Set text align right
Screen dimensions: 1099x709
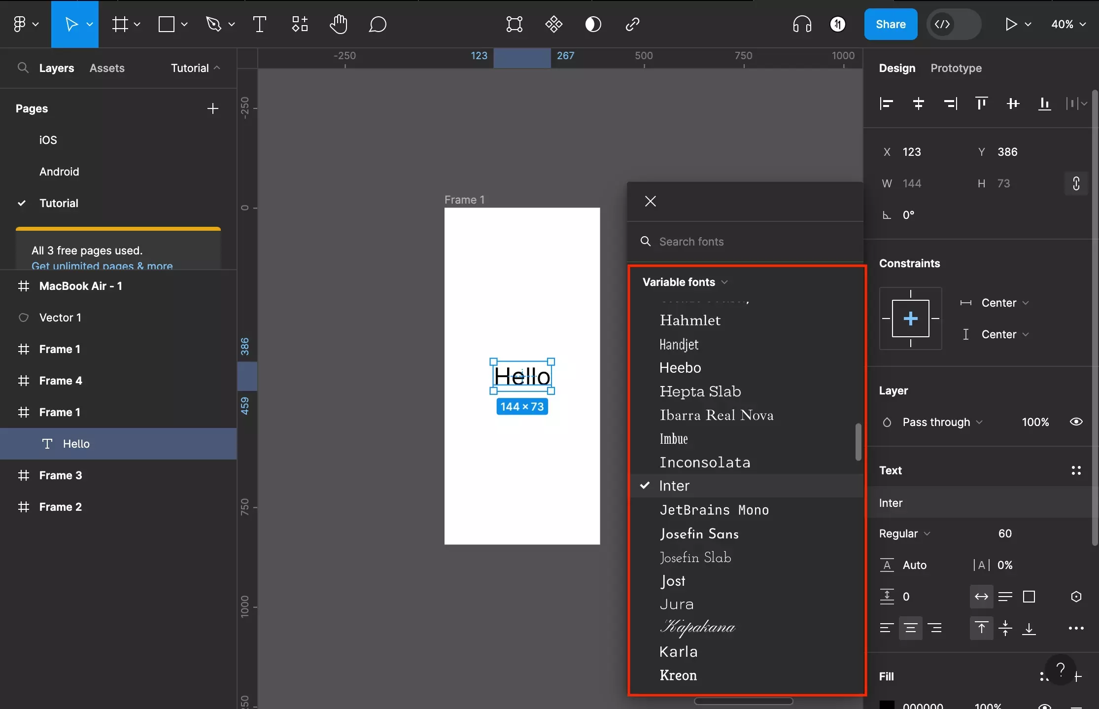[x=934, y=628]
